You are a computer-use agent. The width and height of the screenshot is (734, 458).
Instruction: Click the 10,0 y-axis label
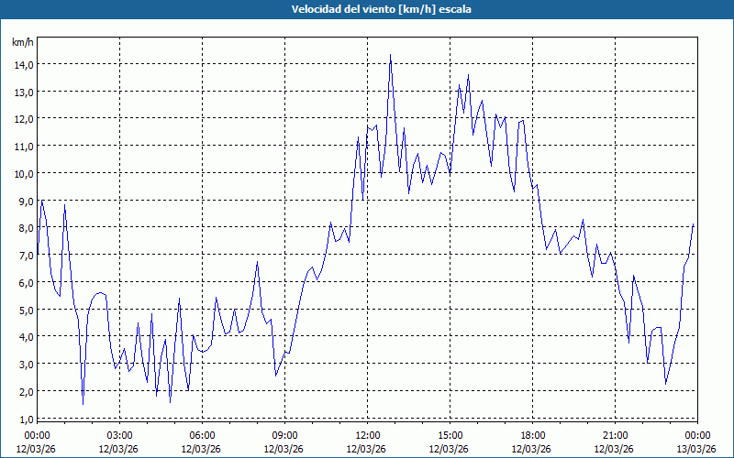pos(25,174)
